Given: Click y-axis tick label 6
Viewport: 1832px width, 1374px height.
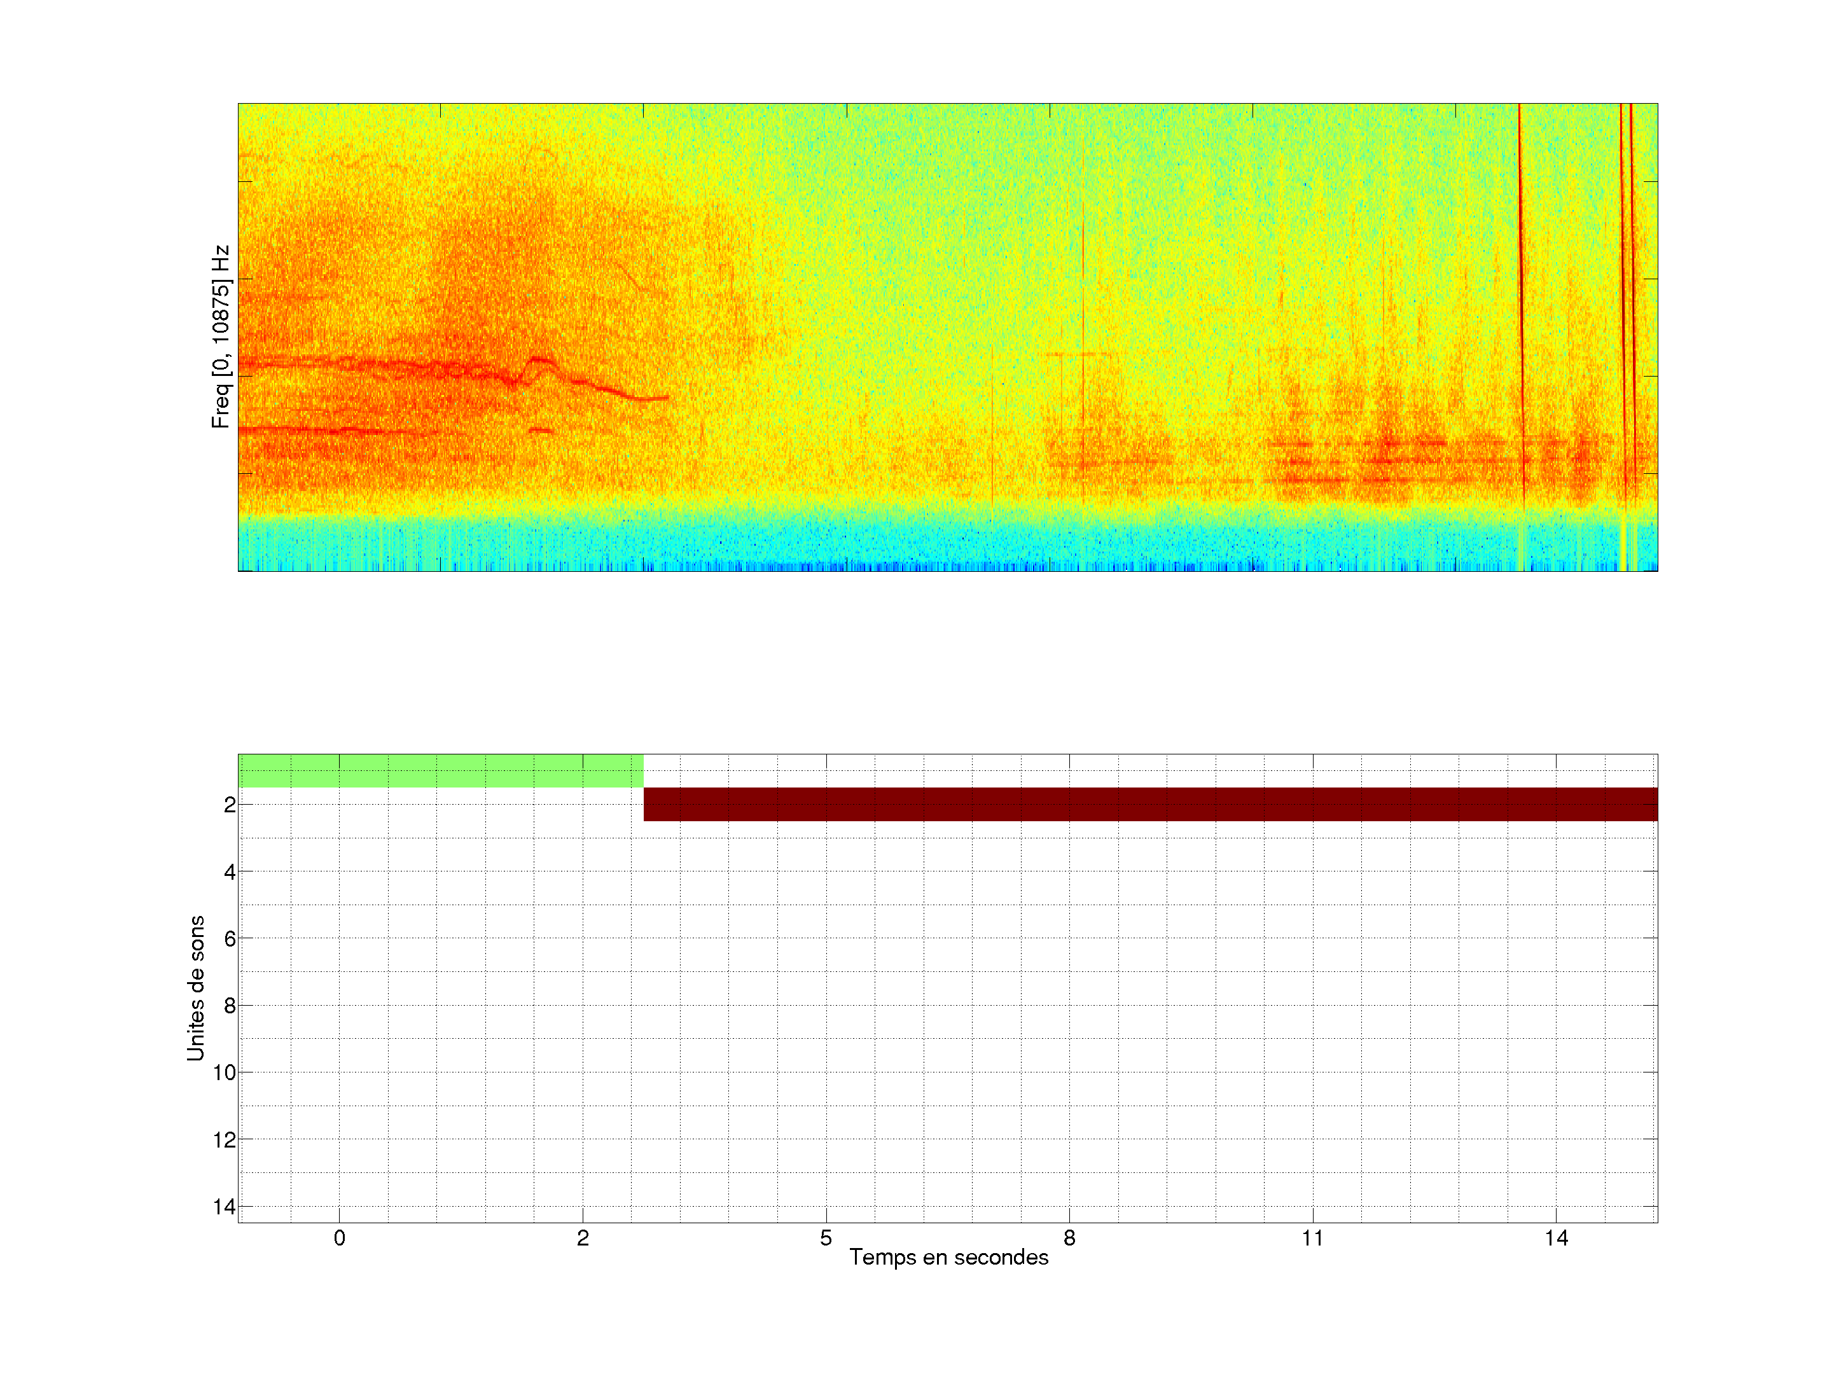Looking at the screenshot, I should tap(230, 939).
